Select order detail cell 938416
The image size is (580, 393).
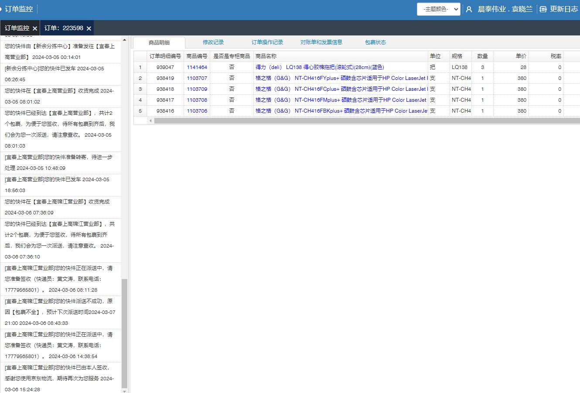[x=165, y=111]
